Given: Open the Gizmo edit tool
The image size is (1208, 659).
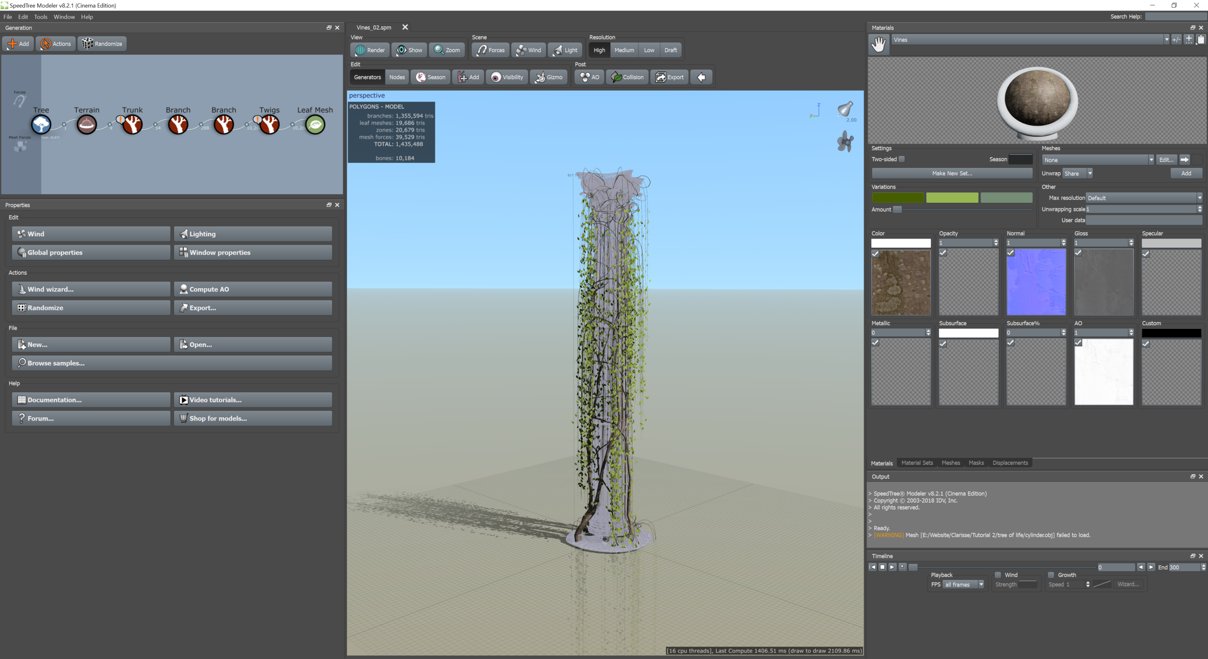Looking at the screenshot, I should tap(549, 77).
